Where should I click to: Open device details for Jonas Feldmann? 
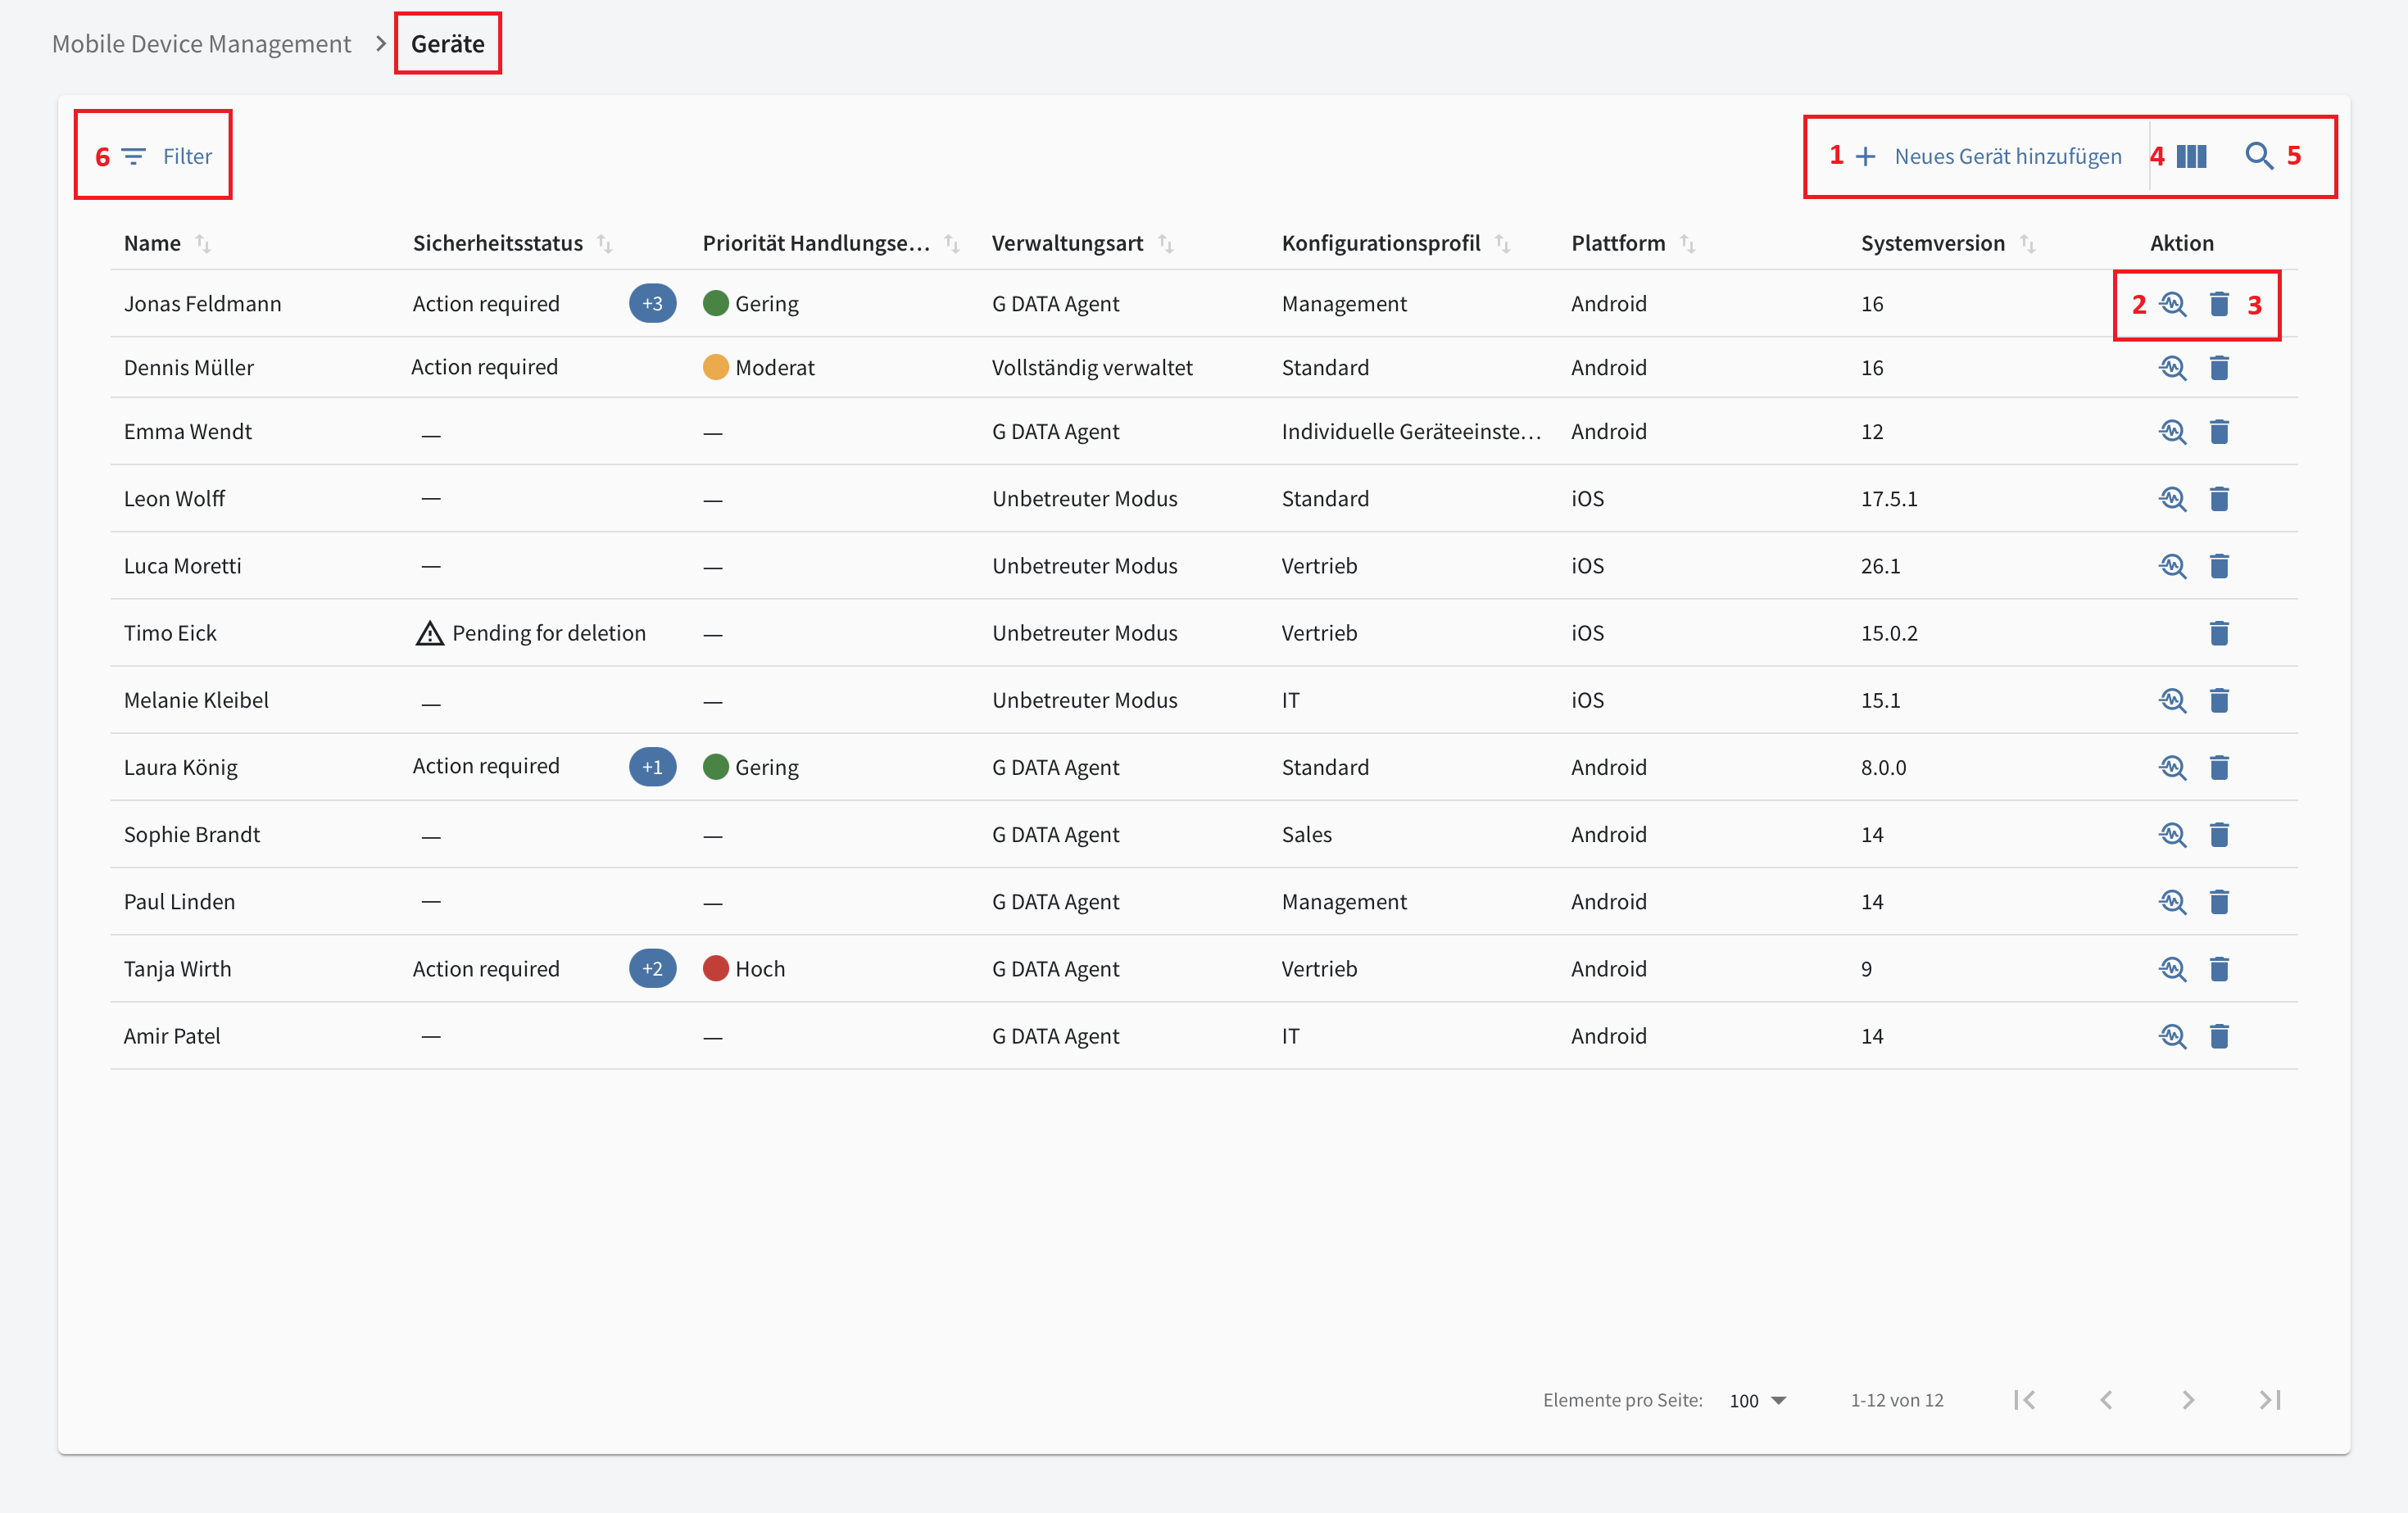tap(2172, 304)
